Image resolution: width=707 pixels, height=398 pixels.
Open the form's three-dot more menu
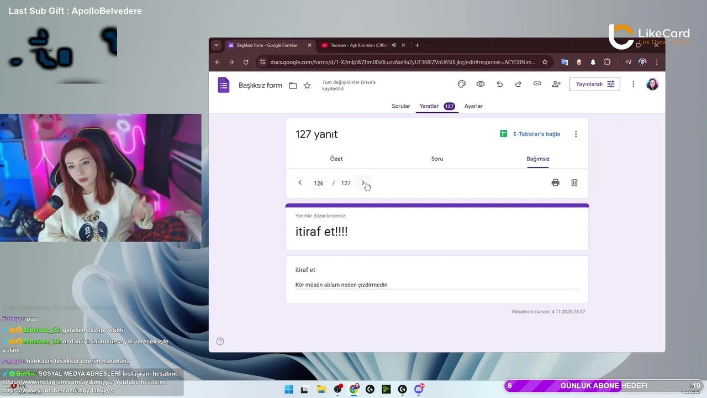click(x=633, y=84)
